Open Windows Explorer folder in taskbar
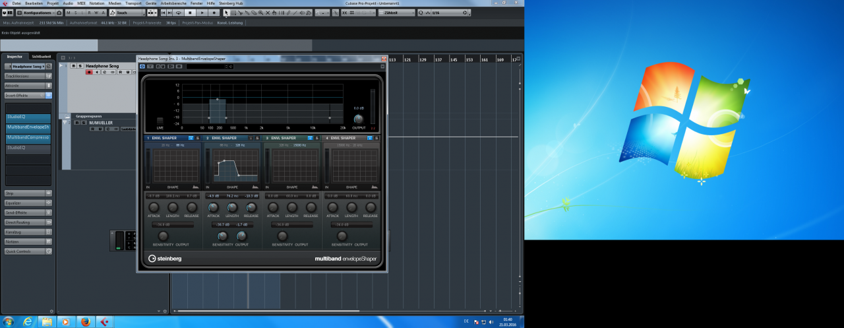This screenshot has width=844, height=328. [47, 321]
